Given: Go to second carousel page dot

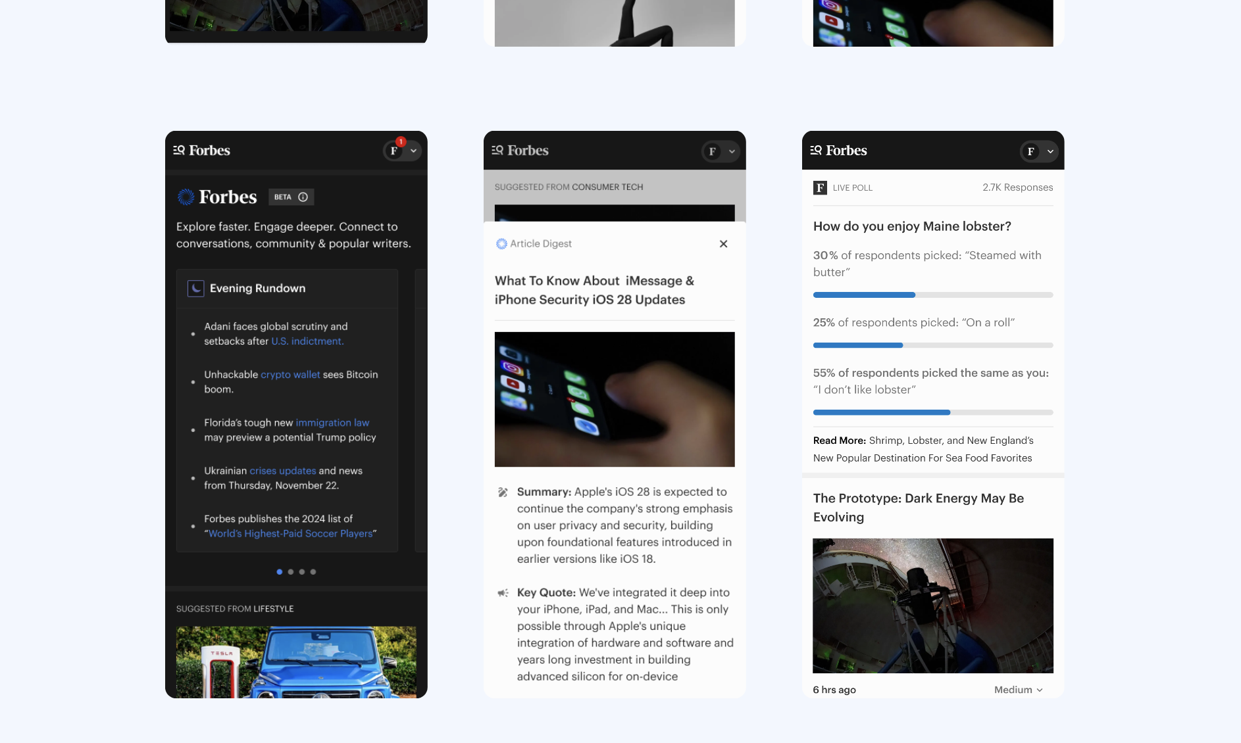Looking at the screenshot, I should [291, 572].
